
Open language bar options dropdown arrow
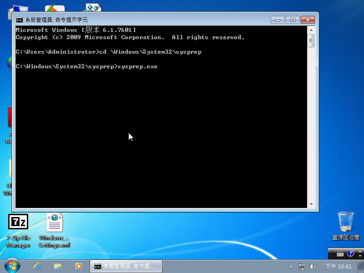pyautogui.click(x=360, y=256)
